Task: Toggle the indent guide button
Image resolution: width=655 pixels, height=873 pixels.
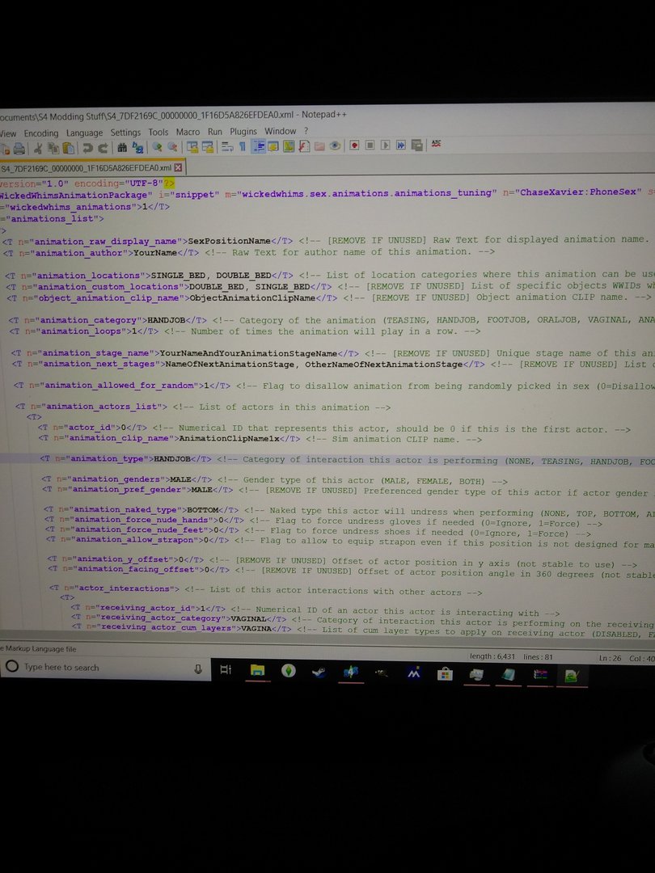Action: click(258, 146)
